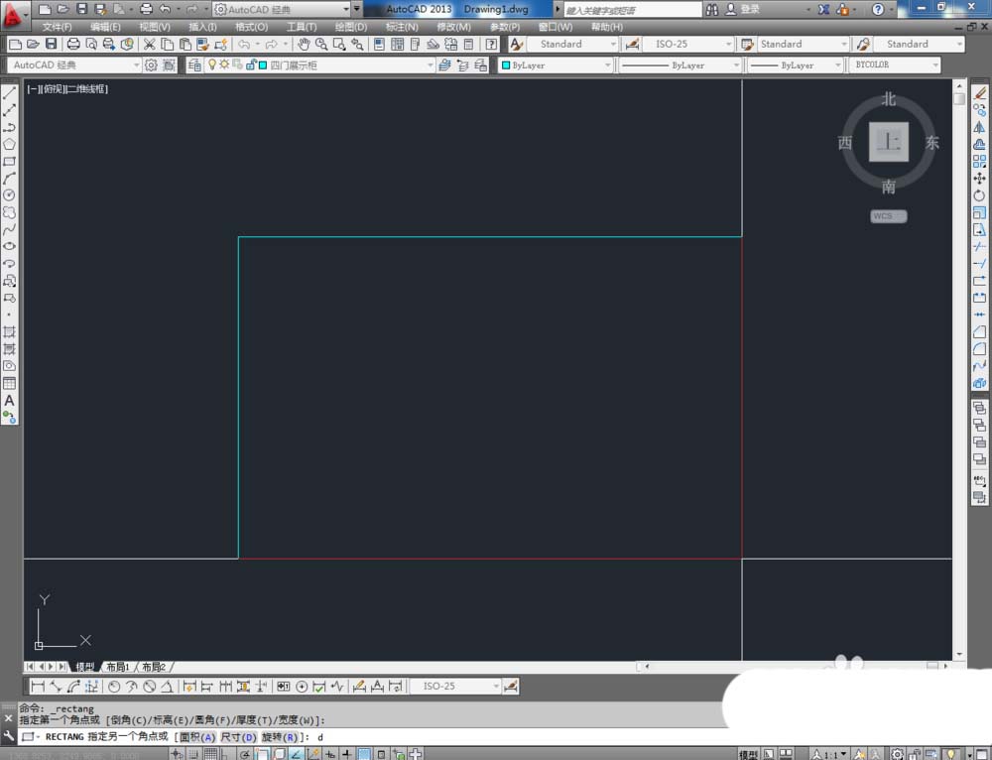Click the search keyword input field
The width and height of the screenshot is (992, 760).
click(633, 10)
